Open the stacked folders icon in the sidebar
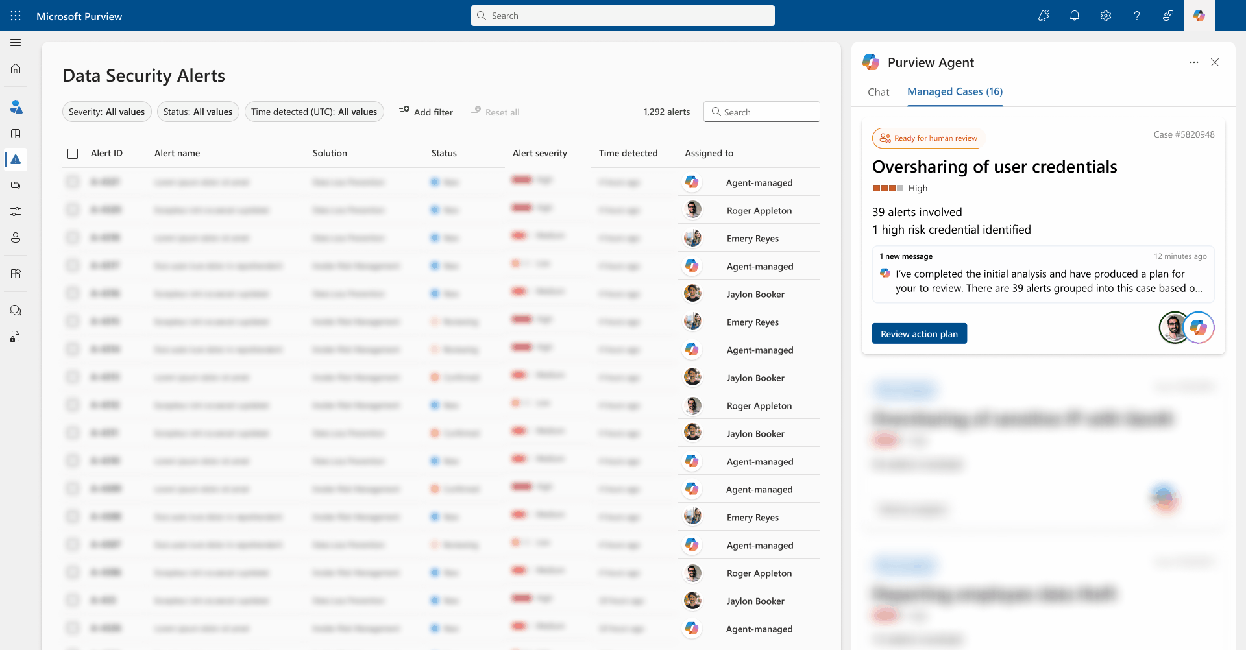The height and width of the screenshot is (650, 1246). (x=16, y=186)
